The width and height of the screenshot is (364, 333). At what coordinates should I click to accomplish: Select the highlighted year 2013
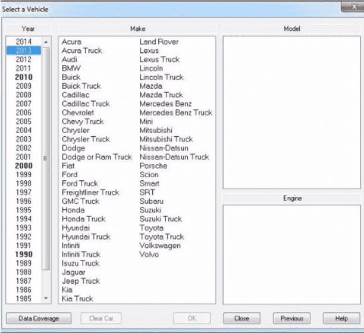pos(24,51)
